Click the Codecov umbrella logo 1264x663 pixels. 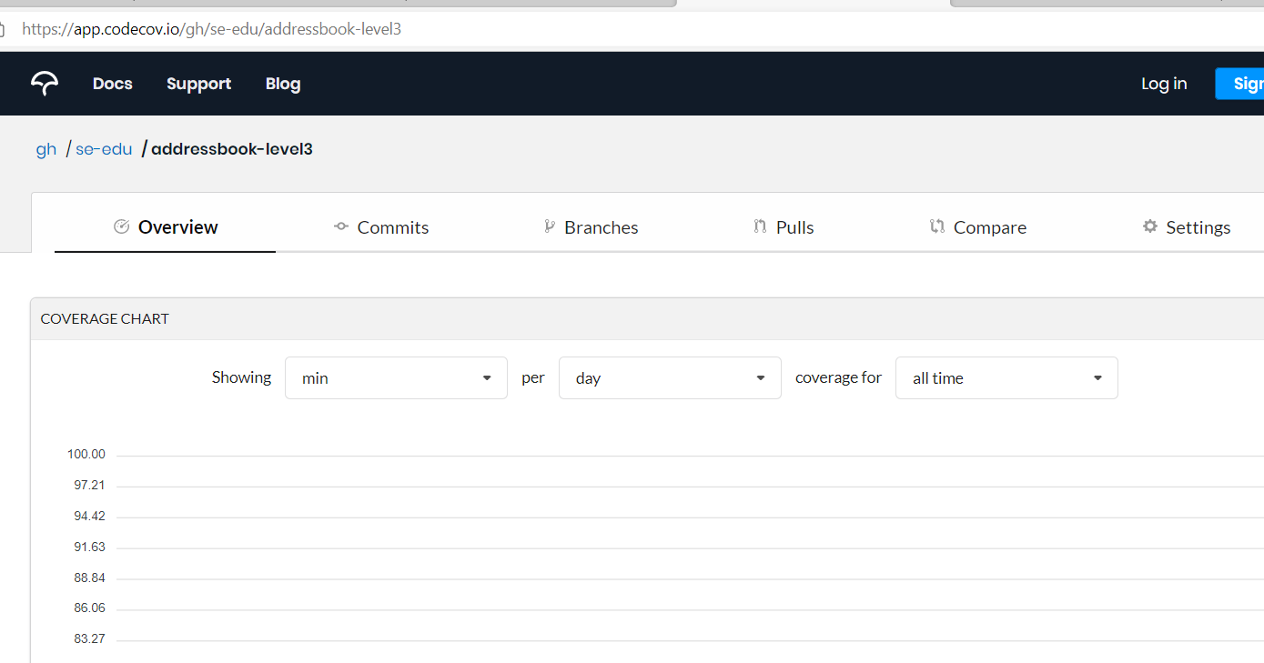point(45,84)
